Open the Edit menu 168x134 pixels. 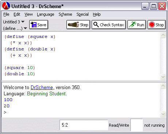coord(17,14)
